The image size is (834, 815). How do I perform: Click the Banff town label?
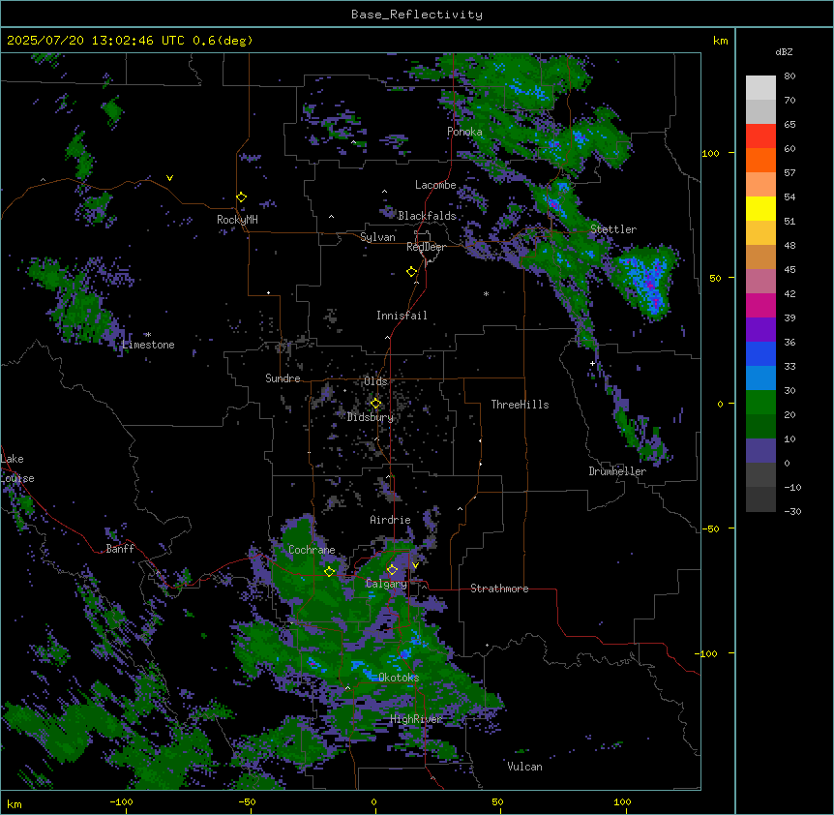coord(120,549)
